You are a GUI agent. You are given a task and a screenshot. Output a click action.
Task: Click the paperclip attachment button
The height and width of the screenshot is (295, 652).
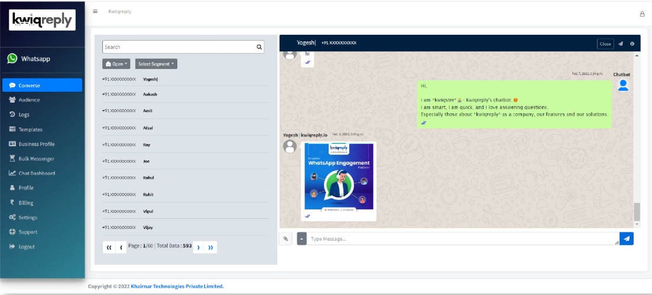tap(286, 238)
